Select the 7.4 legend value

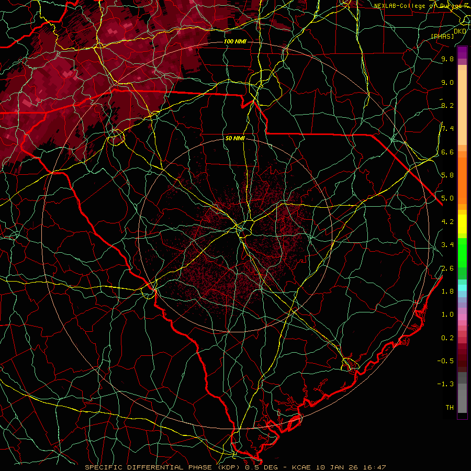(447, 129)
